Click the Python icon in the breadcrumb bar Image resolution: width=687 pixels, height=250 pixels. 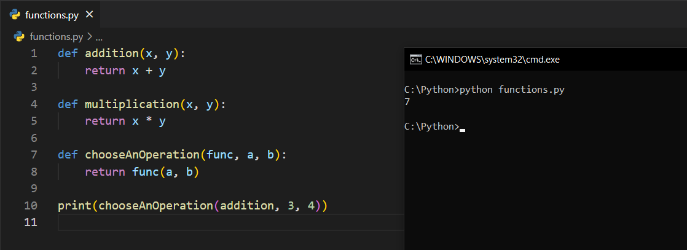[x=19, y=36]
